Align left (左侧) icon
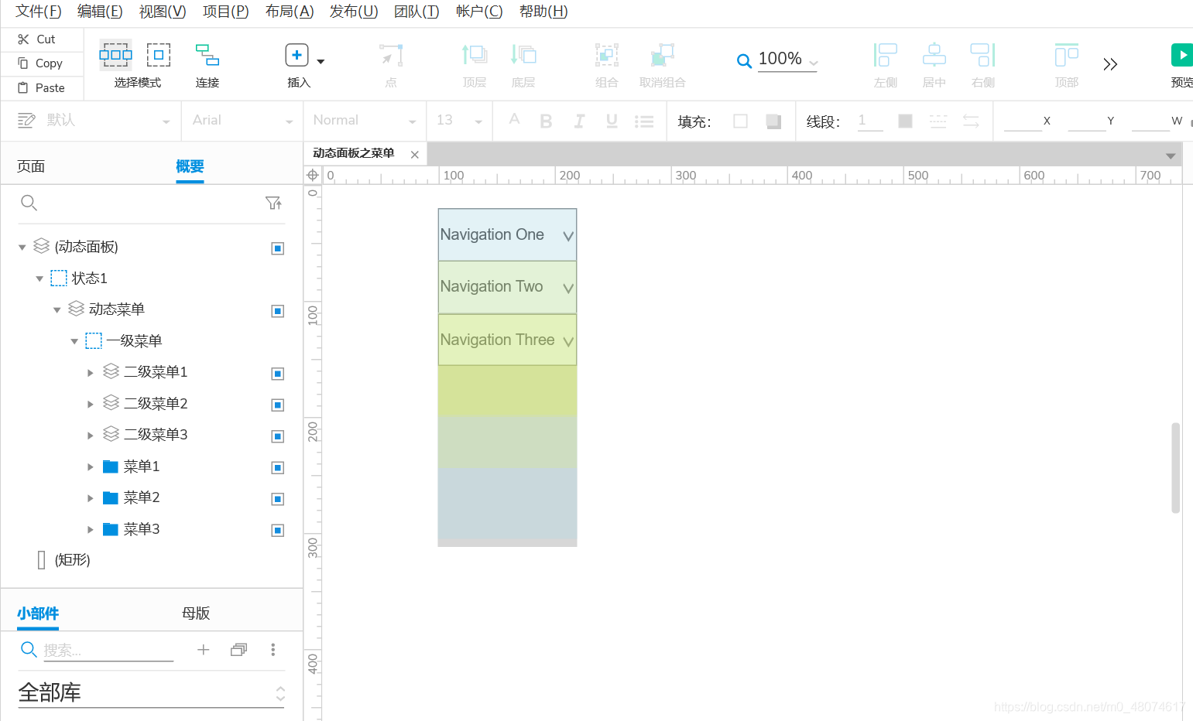Screen dimensions: 1193x721 [x=885, y=55]
